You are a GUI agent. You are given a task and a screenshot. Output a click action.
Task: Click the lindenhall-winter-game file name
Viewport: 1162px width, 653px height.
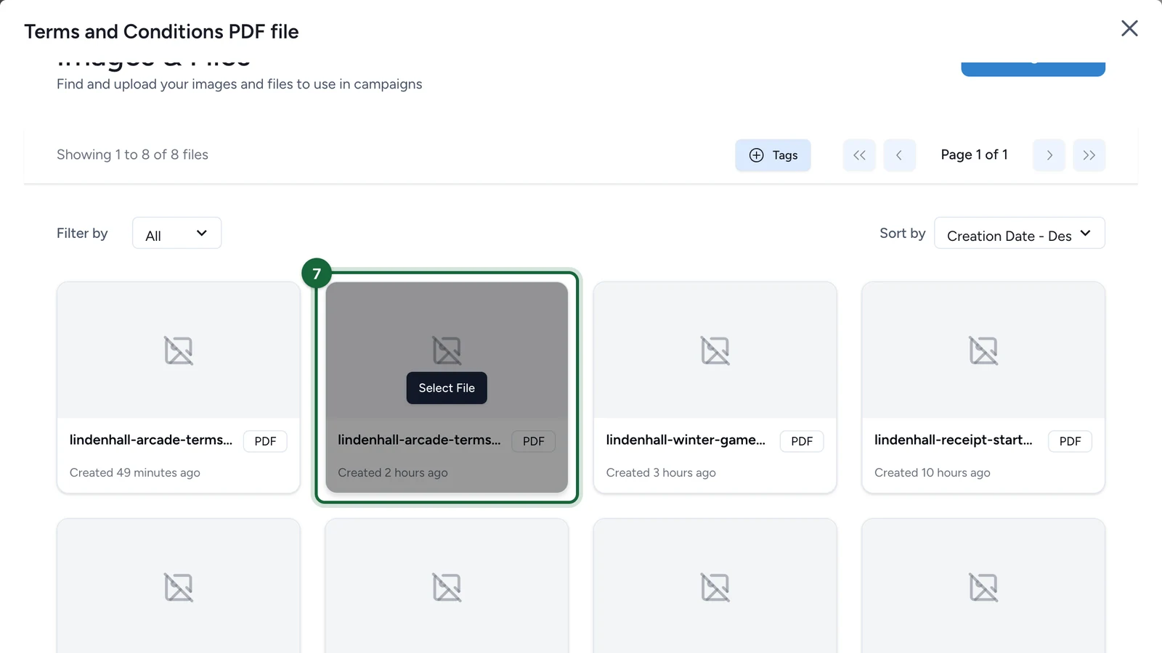[x=686, y=440]
